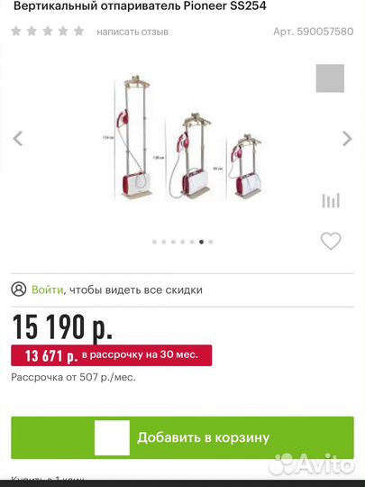Click Добавить в корзину button

(182, 437)
